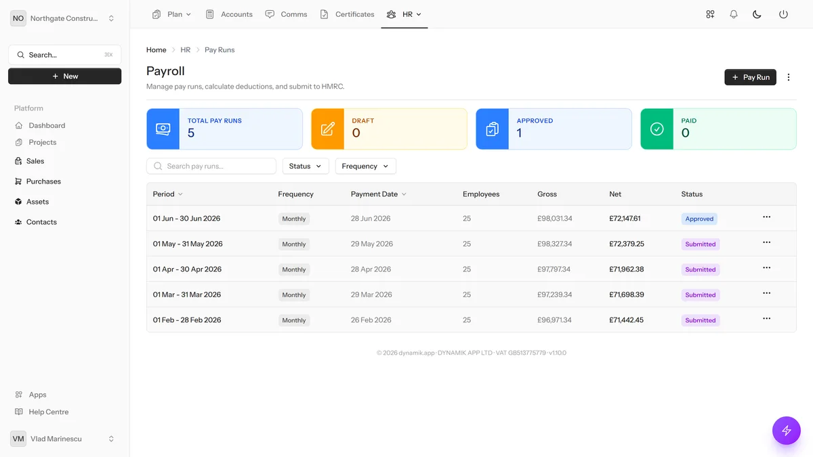The width and height of the screenshot is (813, 457).
Task: Sort by Period column header
Action: [x=168, y=194]
